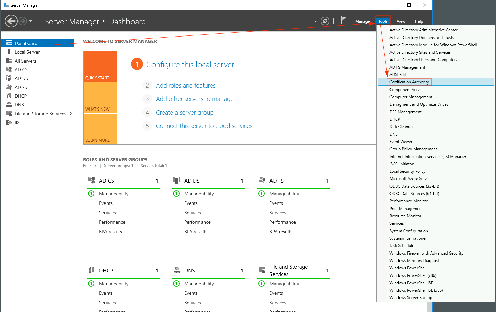Image resolution: width=496 pixels, height=312 pixels.
Task: Click the AD FS sidebar icon
Action: click(9, 87)
